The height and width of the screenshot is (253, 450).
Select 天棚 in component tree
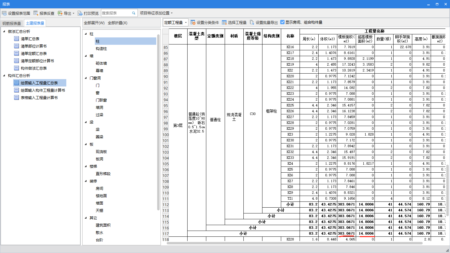click(x=99, y=210)
